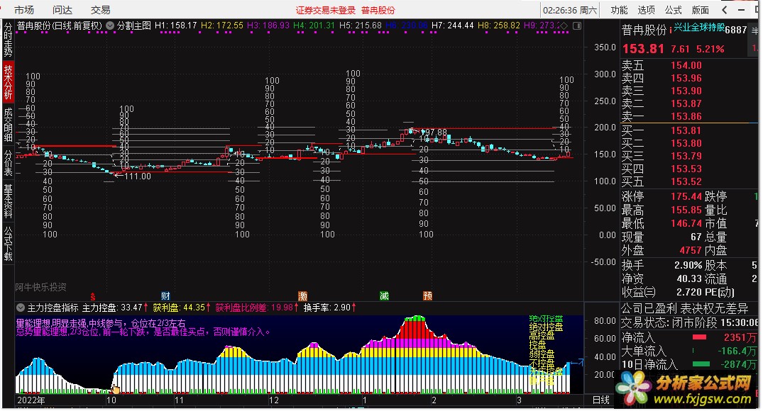Open the 选项 menu
Viewport: 763px width, 411px height.
tap(646, 10)
